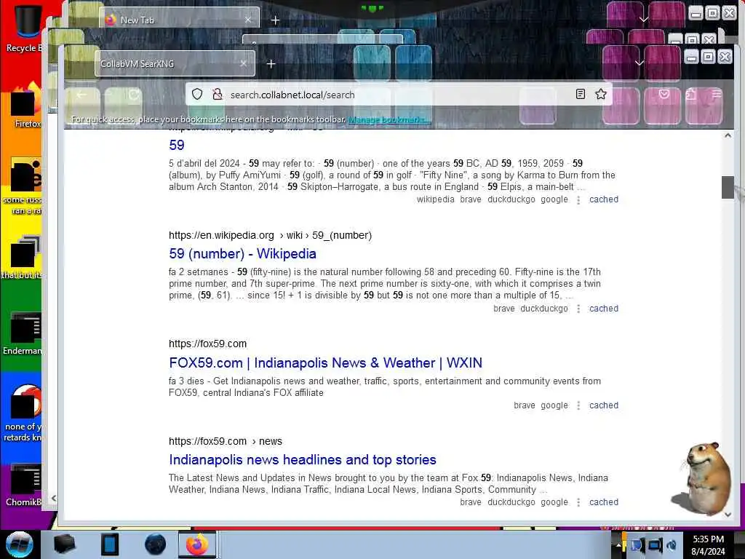This screenshot has height=559, width=745.
Task: Click the volume speaker tray icon
Action: [x=672, y=545]
